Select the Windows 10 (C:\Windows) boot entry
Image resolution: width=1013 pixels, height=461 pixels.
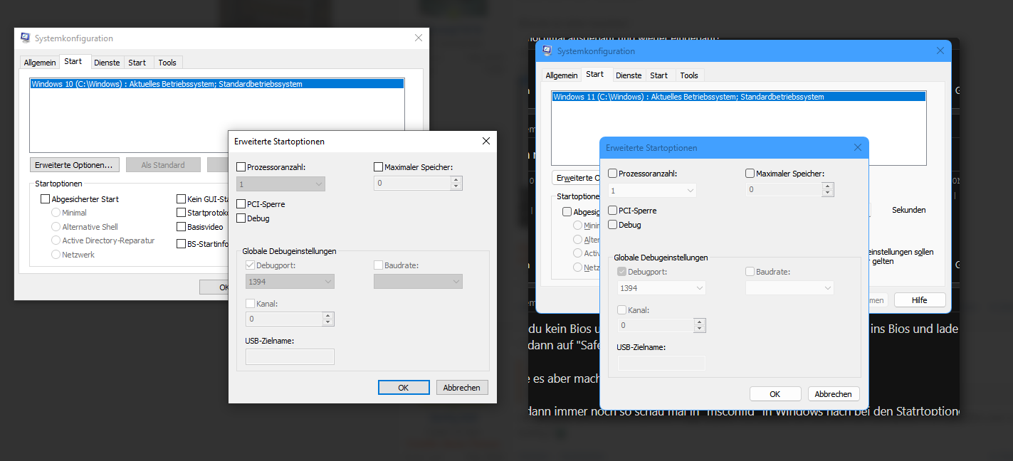point(216,84)
